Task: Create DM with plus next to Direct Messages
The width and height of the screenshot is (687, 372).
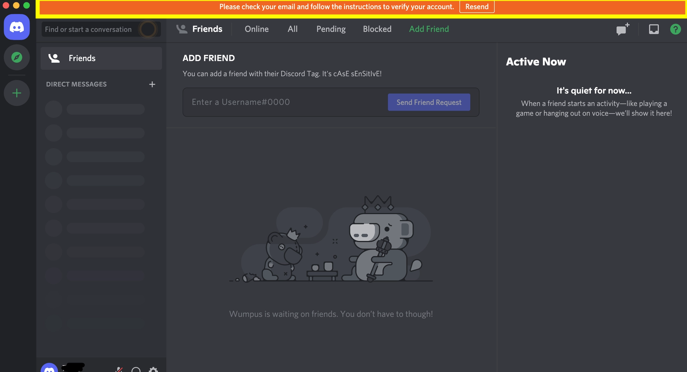Action: (152, 84)
